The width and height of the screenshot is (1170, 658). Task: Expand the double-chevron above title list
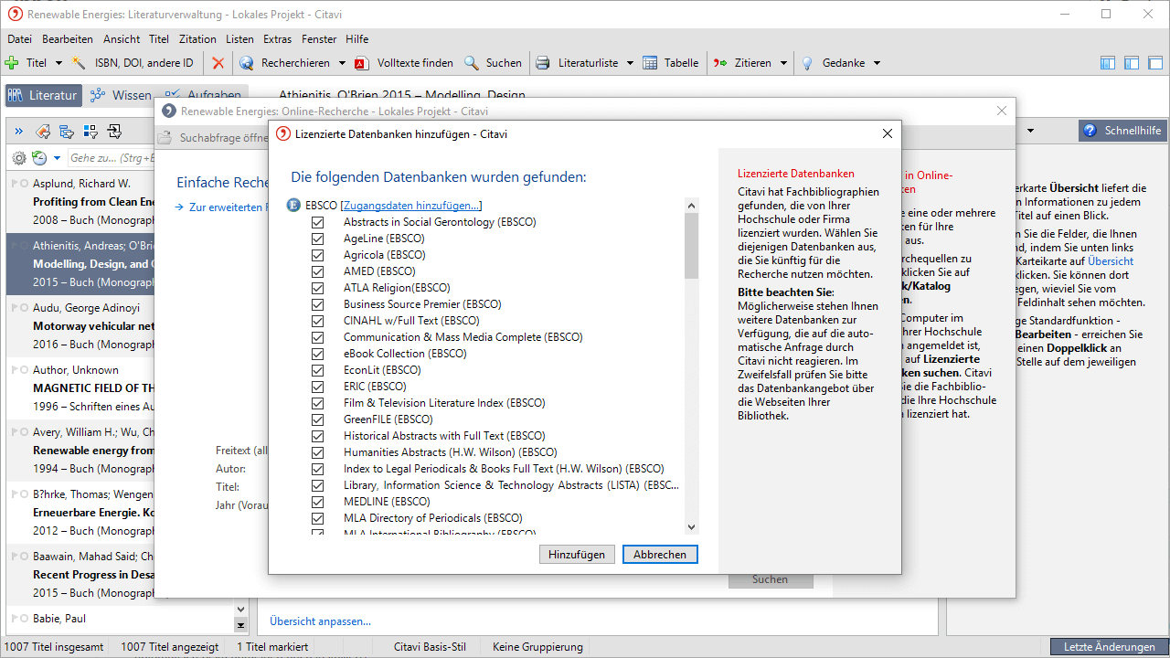click(19, 131)
